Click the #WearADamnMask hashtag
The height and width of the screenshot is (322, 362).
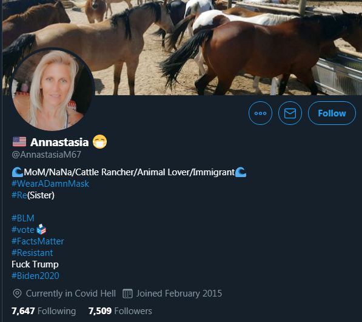(50, 184)
